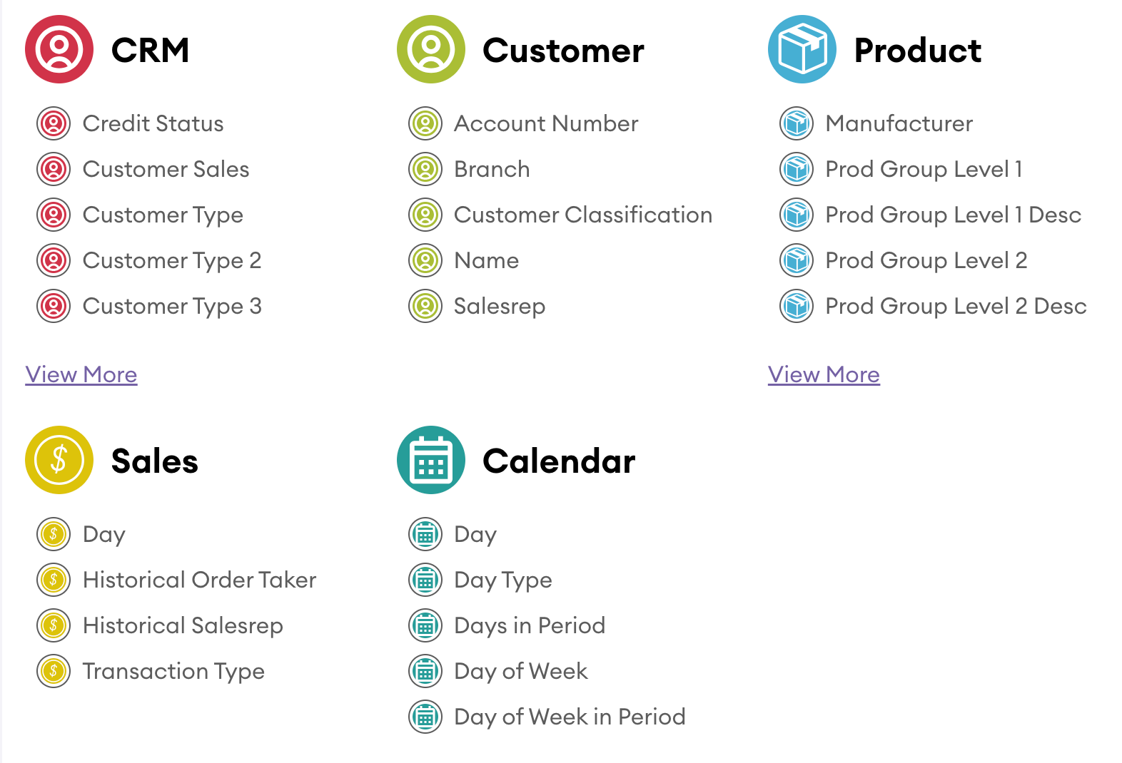Select Prod Group Level 1 Desc
This screenshot has width=1122, height=763.
tap(953, 215)
